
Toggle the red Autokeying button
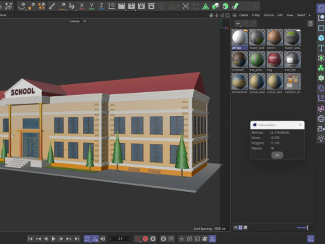pos(145,239)
